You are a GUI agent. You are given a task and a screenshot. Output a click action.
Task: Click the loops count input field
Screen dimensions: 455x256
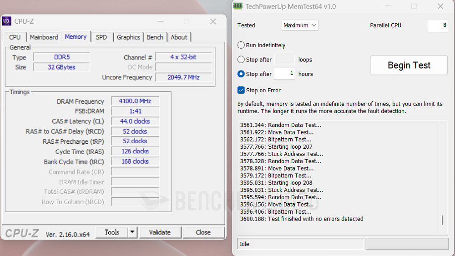click(x=284, y=60)
